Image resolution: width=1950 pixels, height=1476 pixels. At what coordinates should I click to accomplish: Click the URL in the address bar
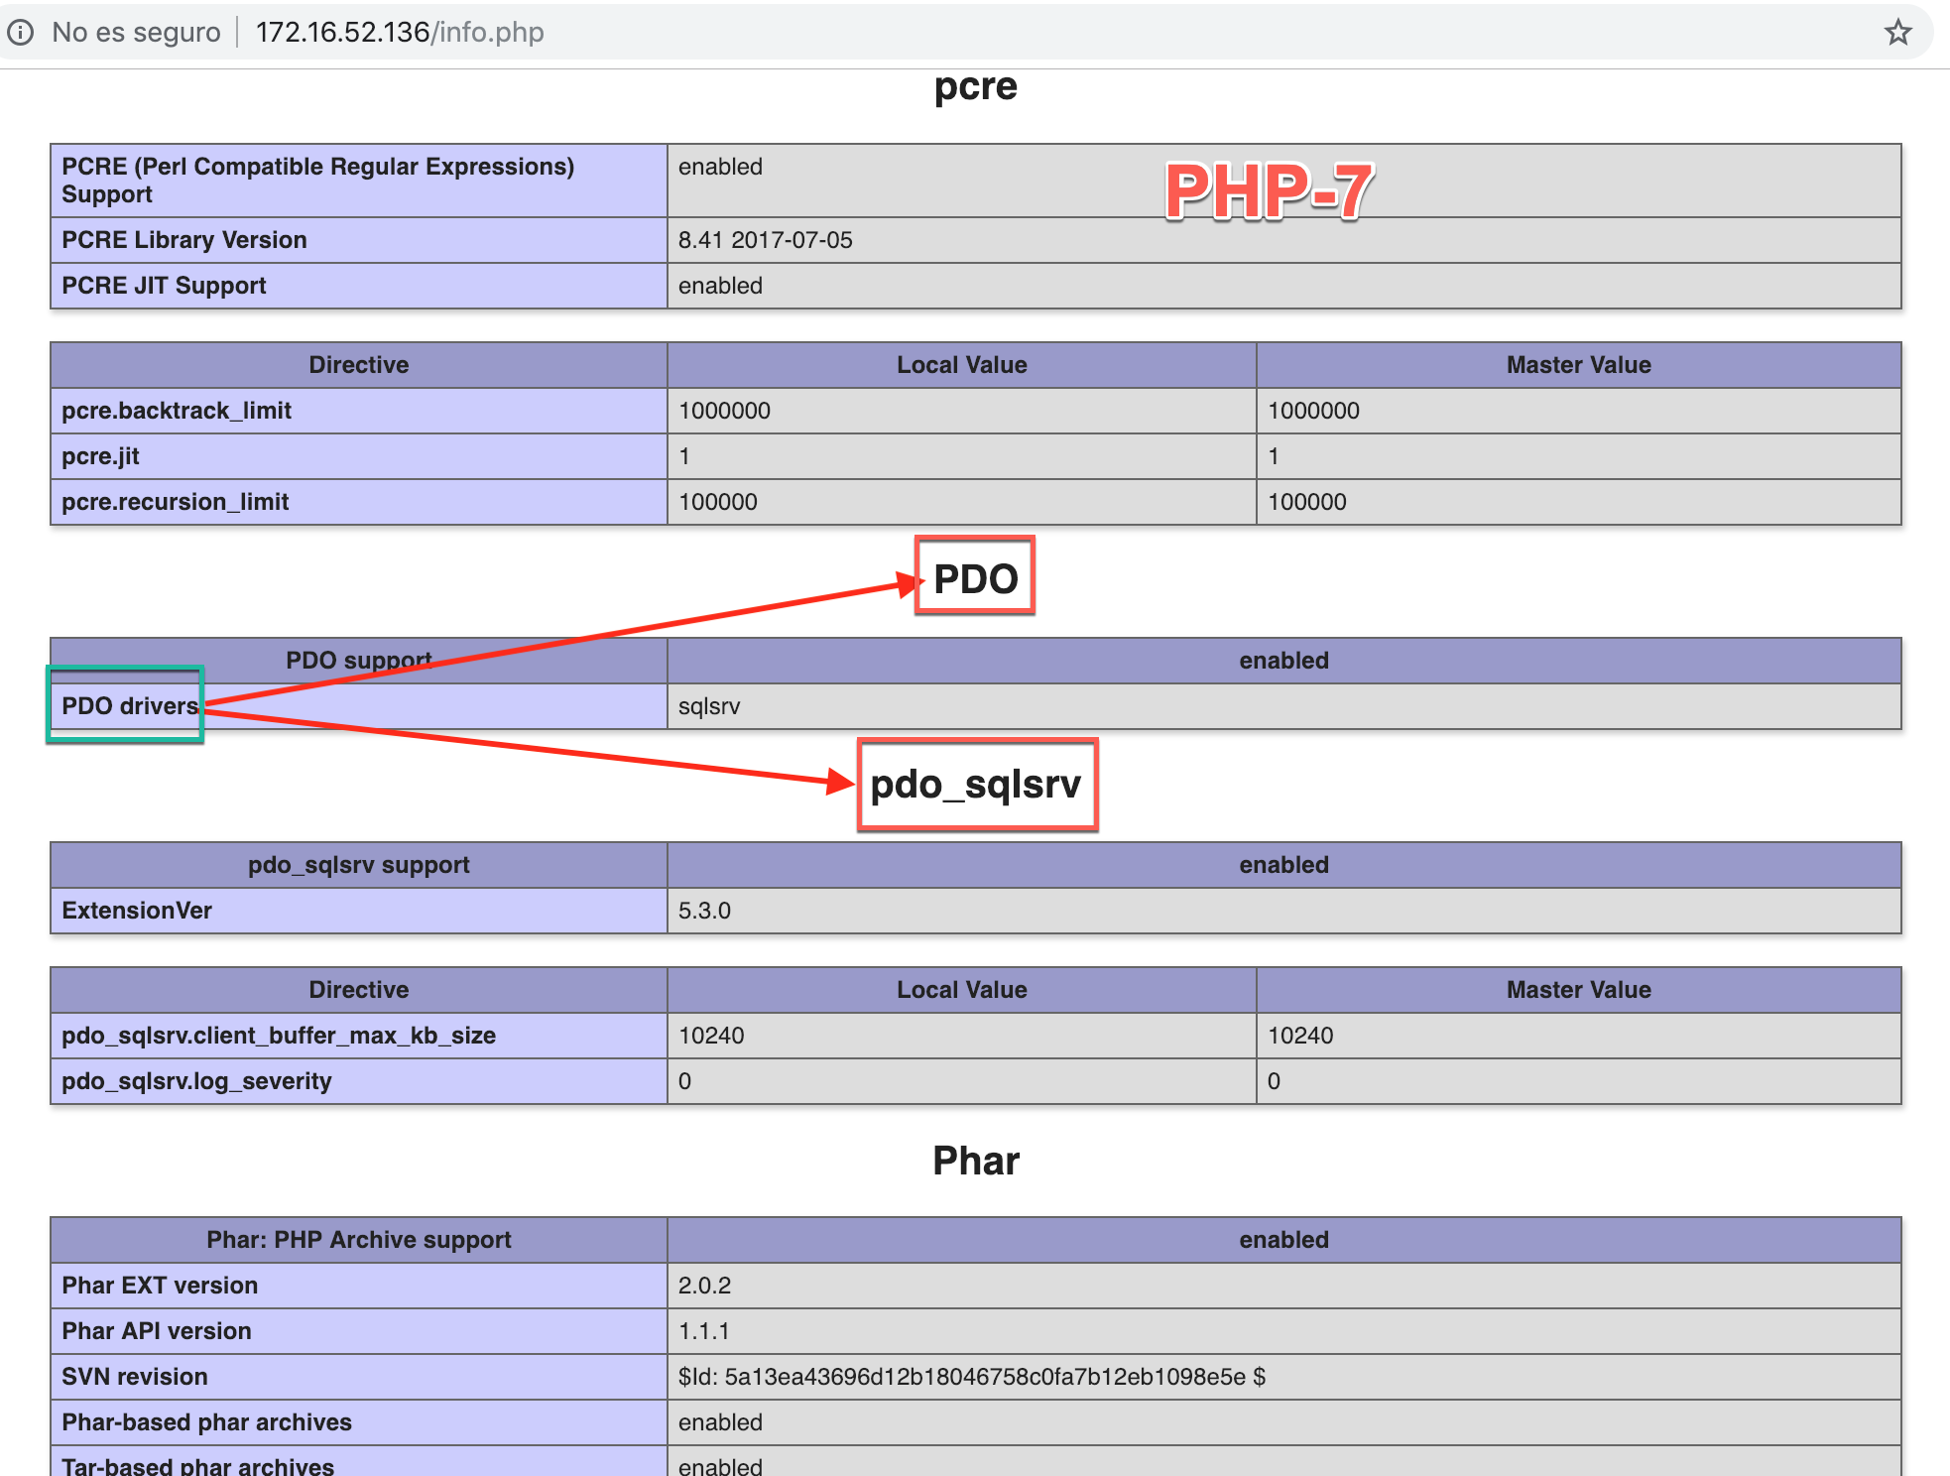(x=399, y=33)
